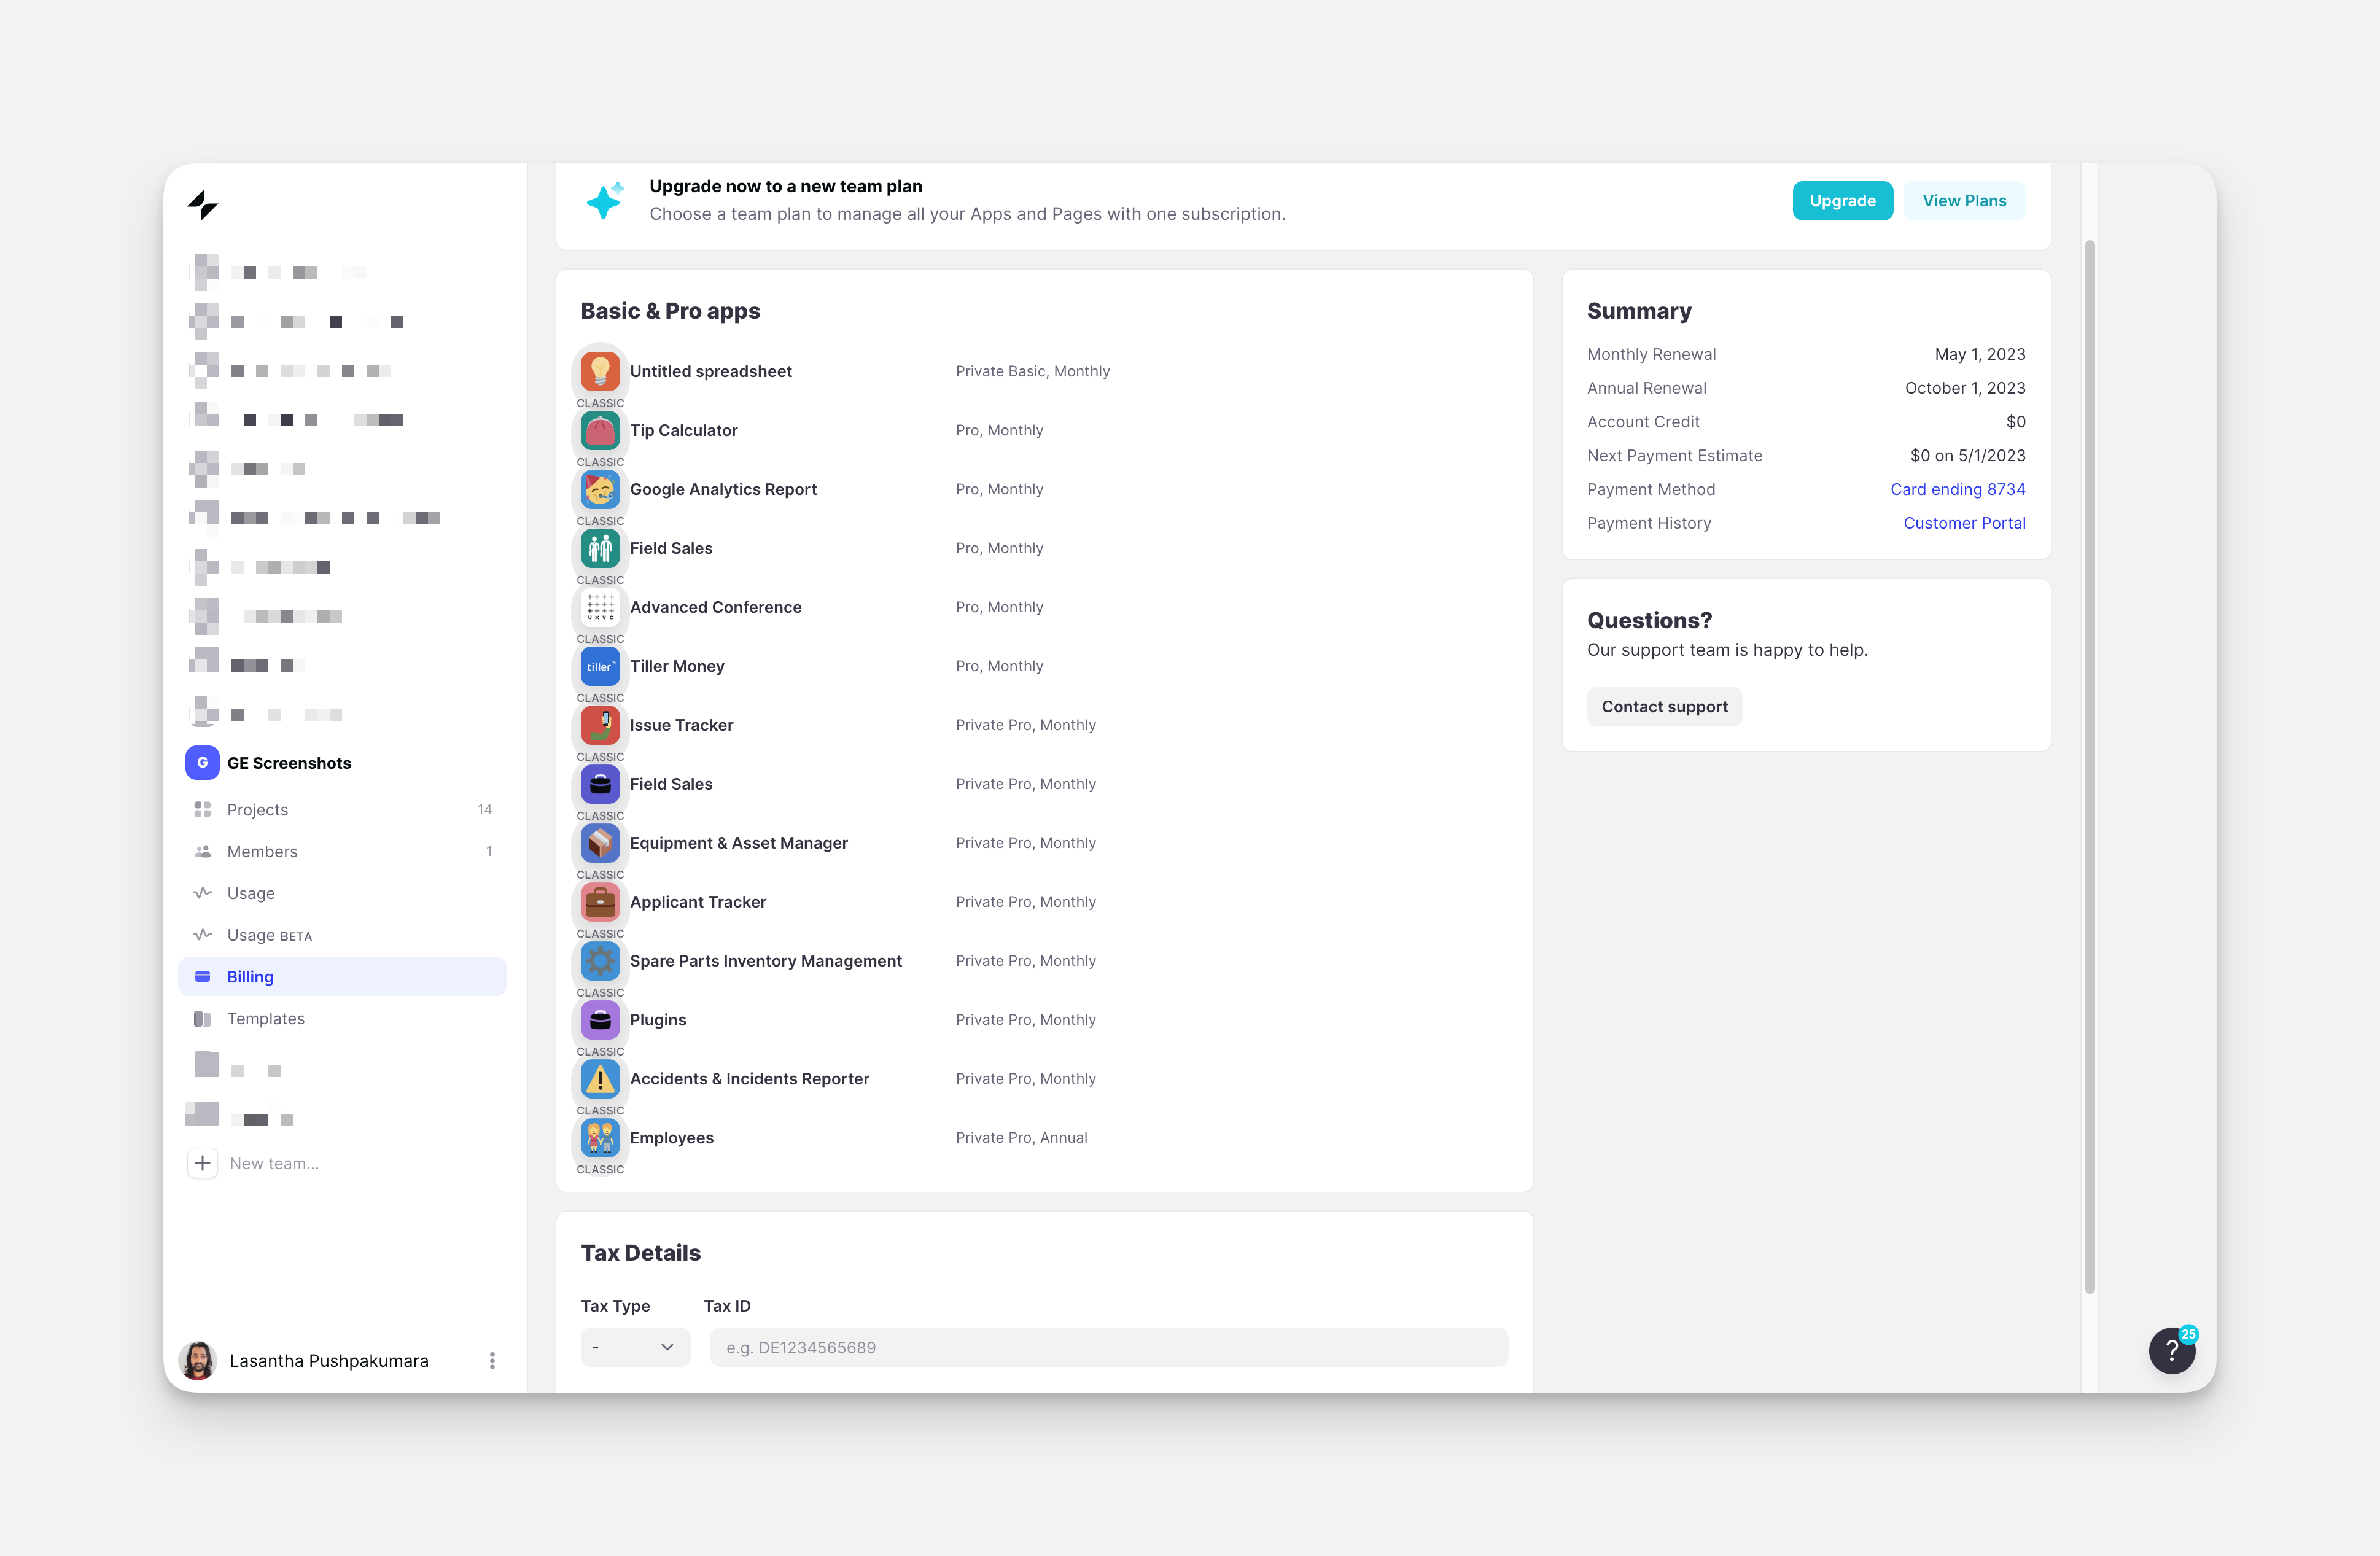2380x1556 pixels.
Task: Click the vertical page scrollbar
Action: [2089, 765]
